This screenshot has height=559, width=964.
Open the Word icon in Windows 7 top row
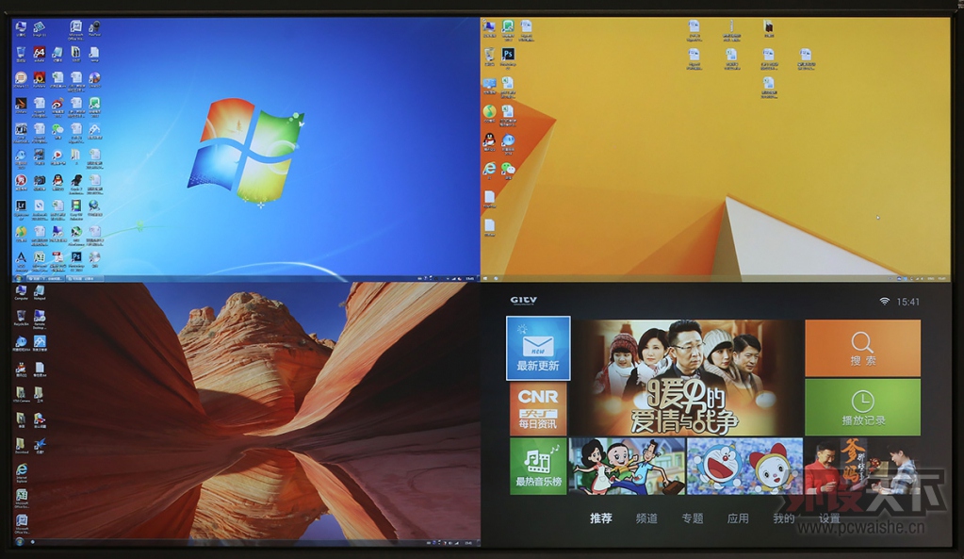[76, 26]
